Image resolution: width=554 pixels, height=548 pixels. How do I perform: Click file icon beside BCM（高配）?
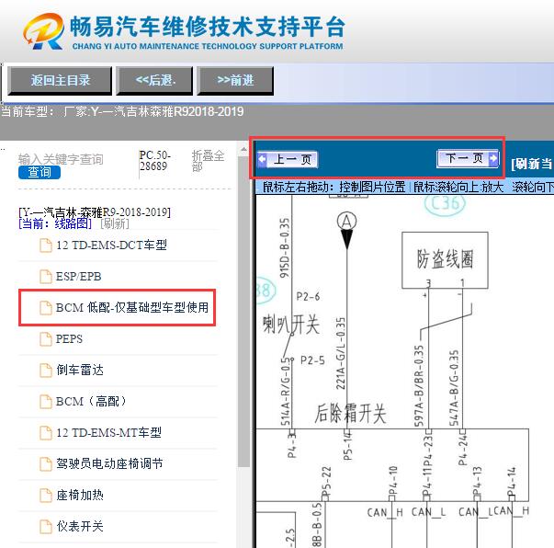point(46,402)
